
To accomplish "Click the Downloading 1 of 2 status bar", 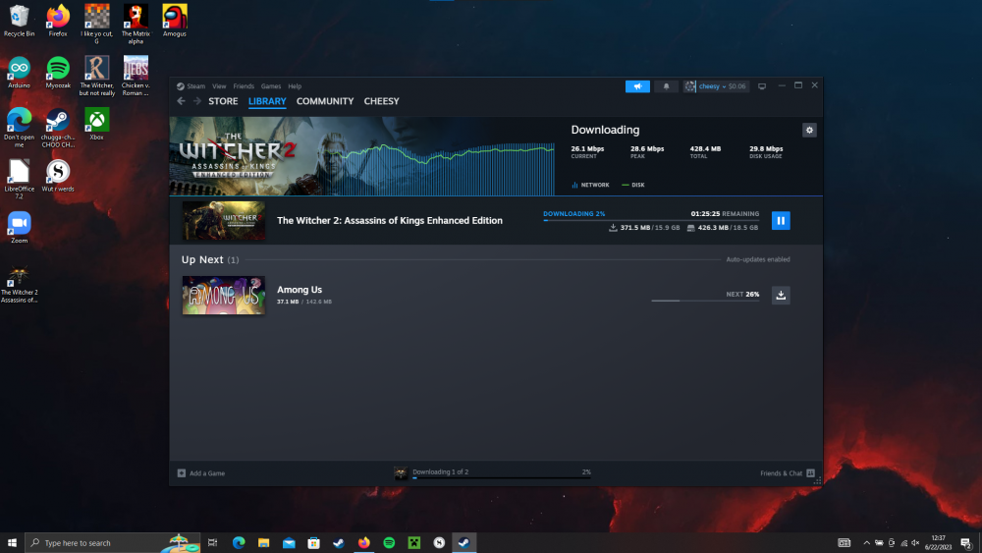I will 492,472.
